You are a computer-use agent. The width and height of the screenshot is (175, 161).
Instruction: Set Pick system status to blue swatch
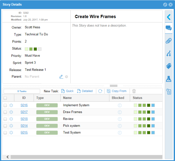[153, 126]
